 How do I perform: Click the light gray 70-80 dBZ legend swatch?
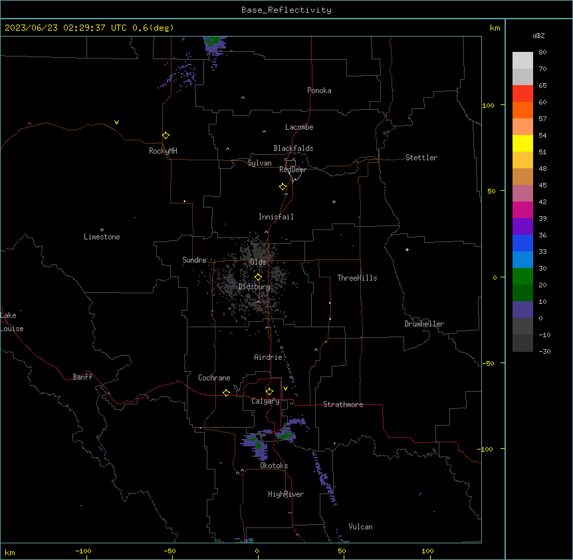[522, 61]
